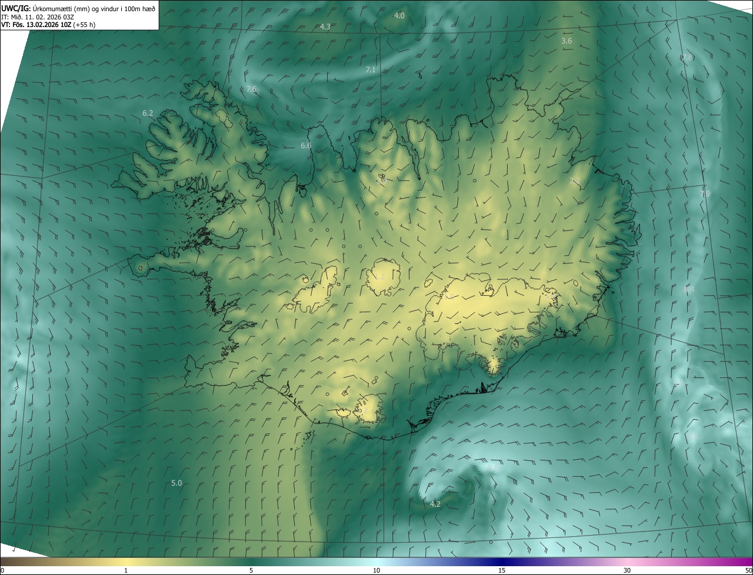Click the 4.0 value label on the map
Image resolution: width=753 pixels, height=575 pixels.
point(399,15)
